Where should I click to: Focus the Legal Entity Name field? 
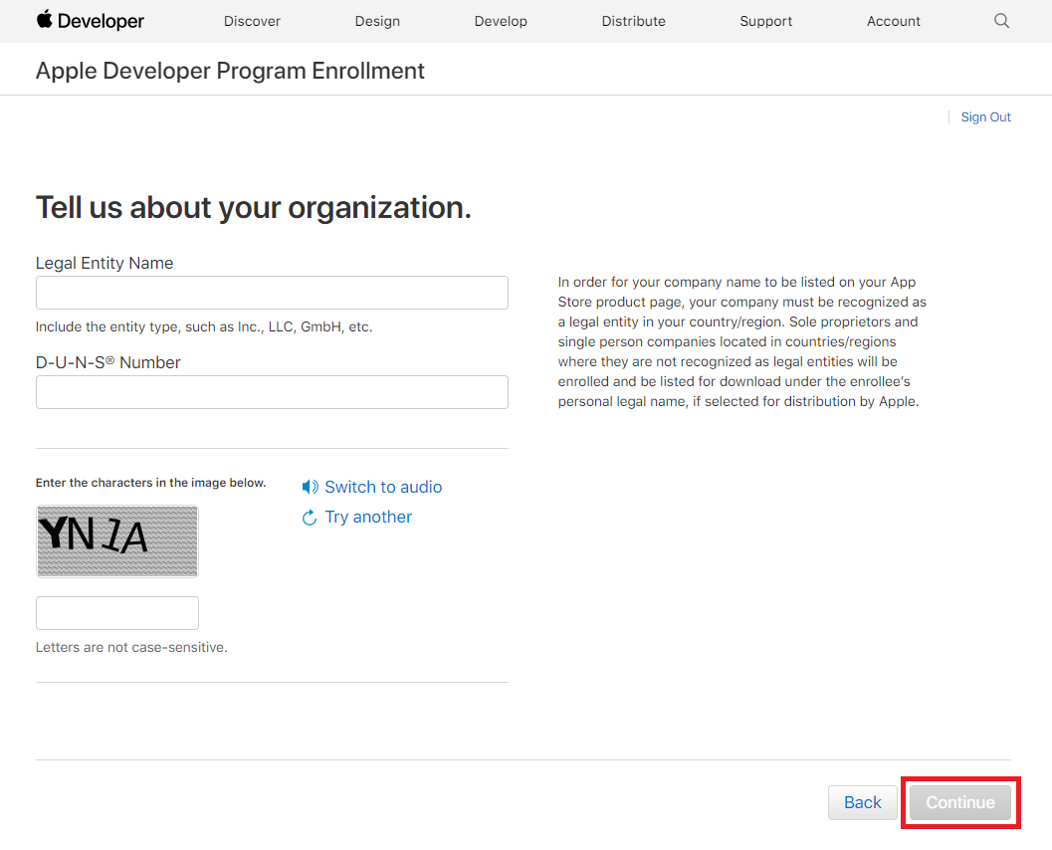tap(272, 293)
